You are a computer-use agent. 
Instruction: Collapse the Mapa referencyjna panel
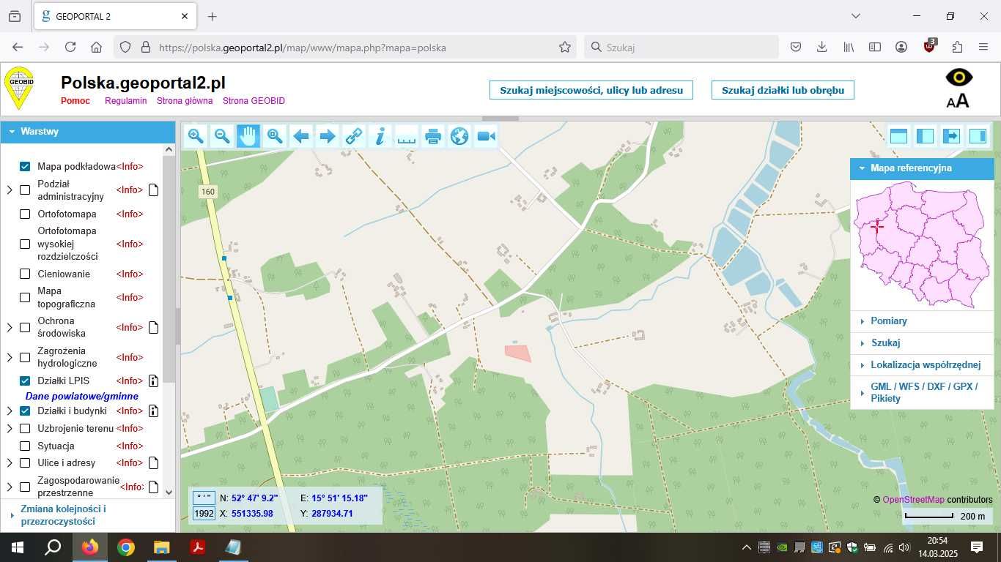[922, 168]
